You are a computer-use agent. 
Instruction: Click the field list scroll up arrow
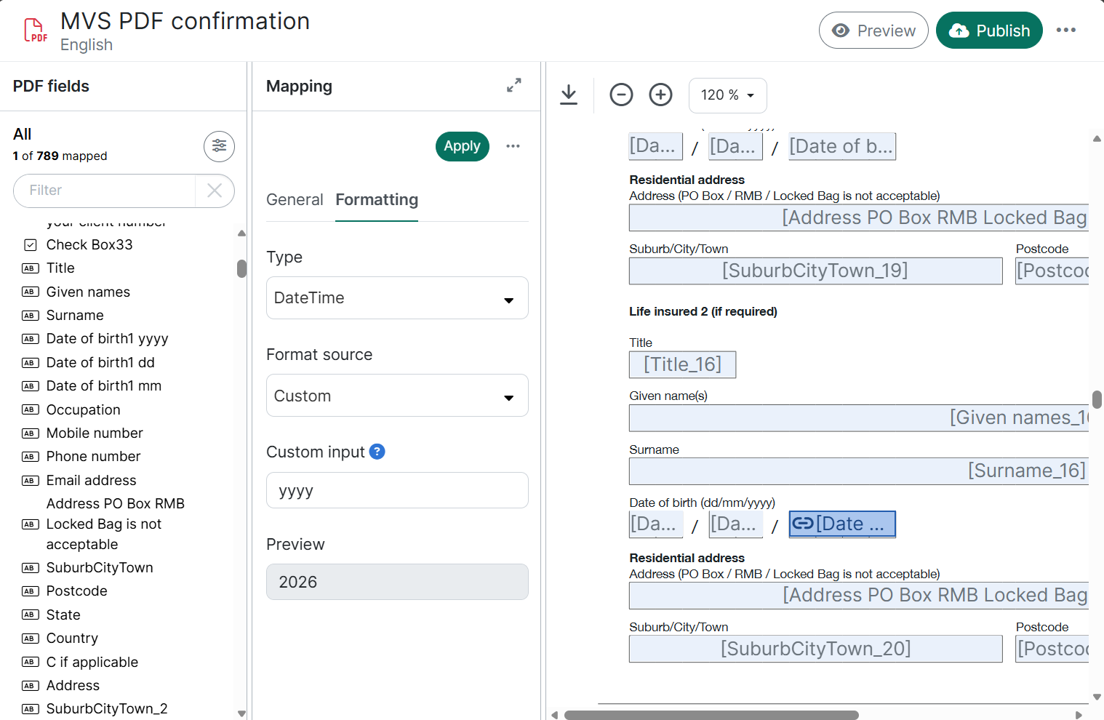[x=241, y=233]
